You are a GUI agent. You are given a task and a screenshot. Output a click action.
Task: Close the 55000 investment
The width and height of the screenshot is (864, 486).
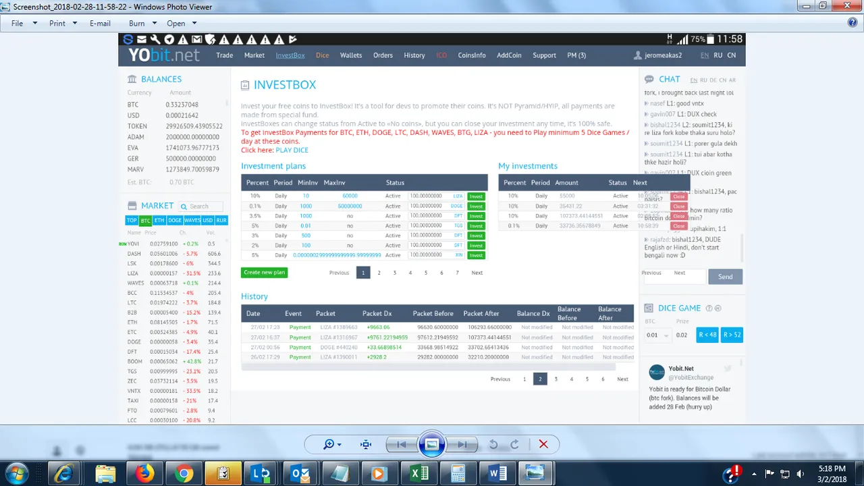tap(678, 196)
